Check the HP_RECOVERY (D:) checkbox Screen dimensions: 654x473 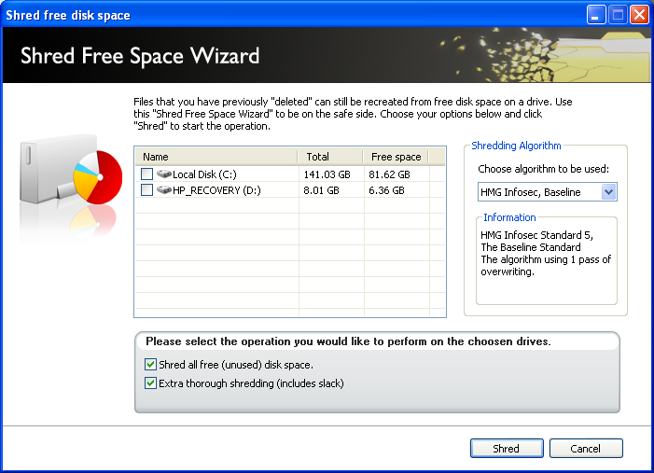[x=146, y=190]
